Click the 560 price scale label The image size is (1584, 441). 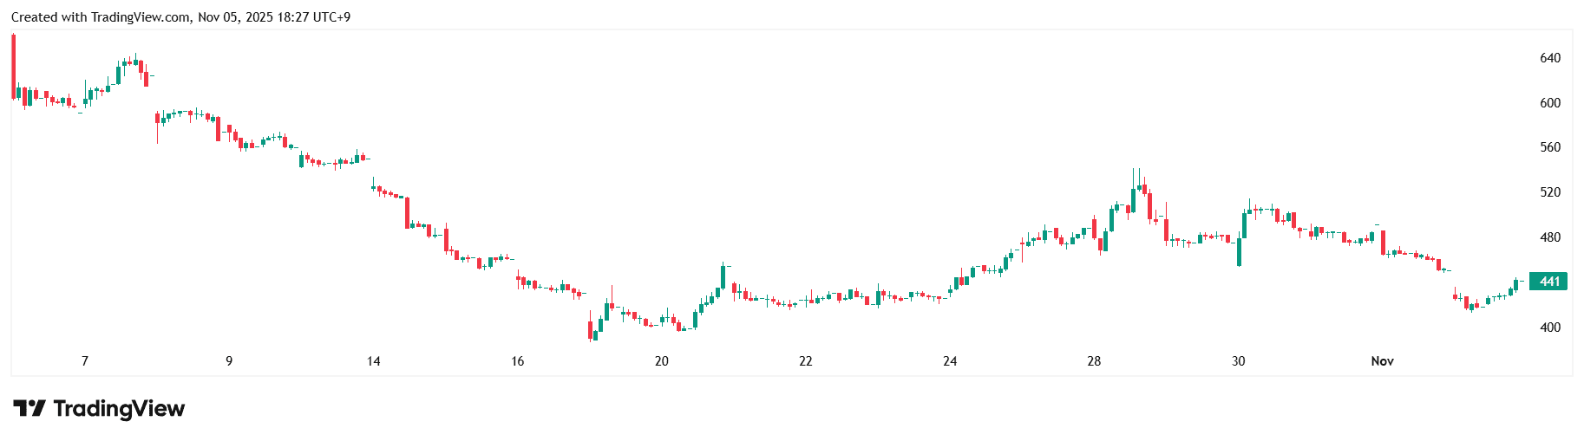tap(1549, 147)
